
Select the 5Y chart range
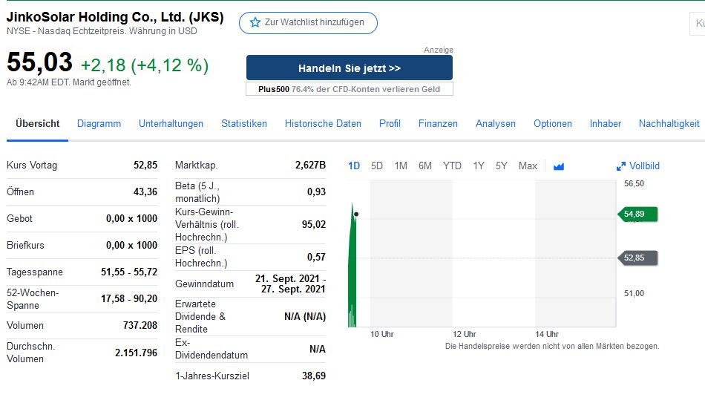(502, 166)
